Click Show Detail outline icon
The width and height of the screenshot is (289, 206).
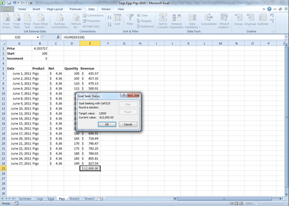pos(272,15)
